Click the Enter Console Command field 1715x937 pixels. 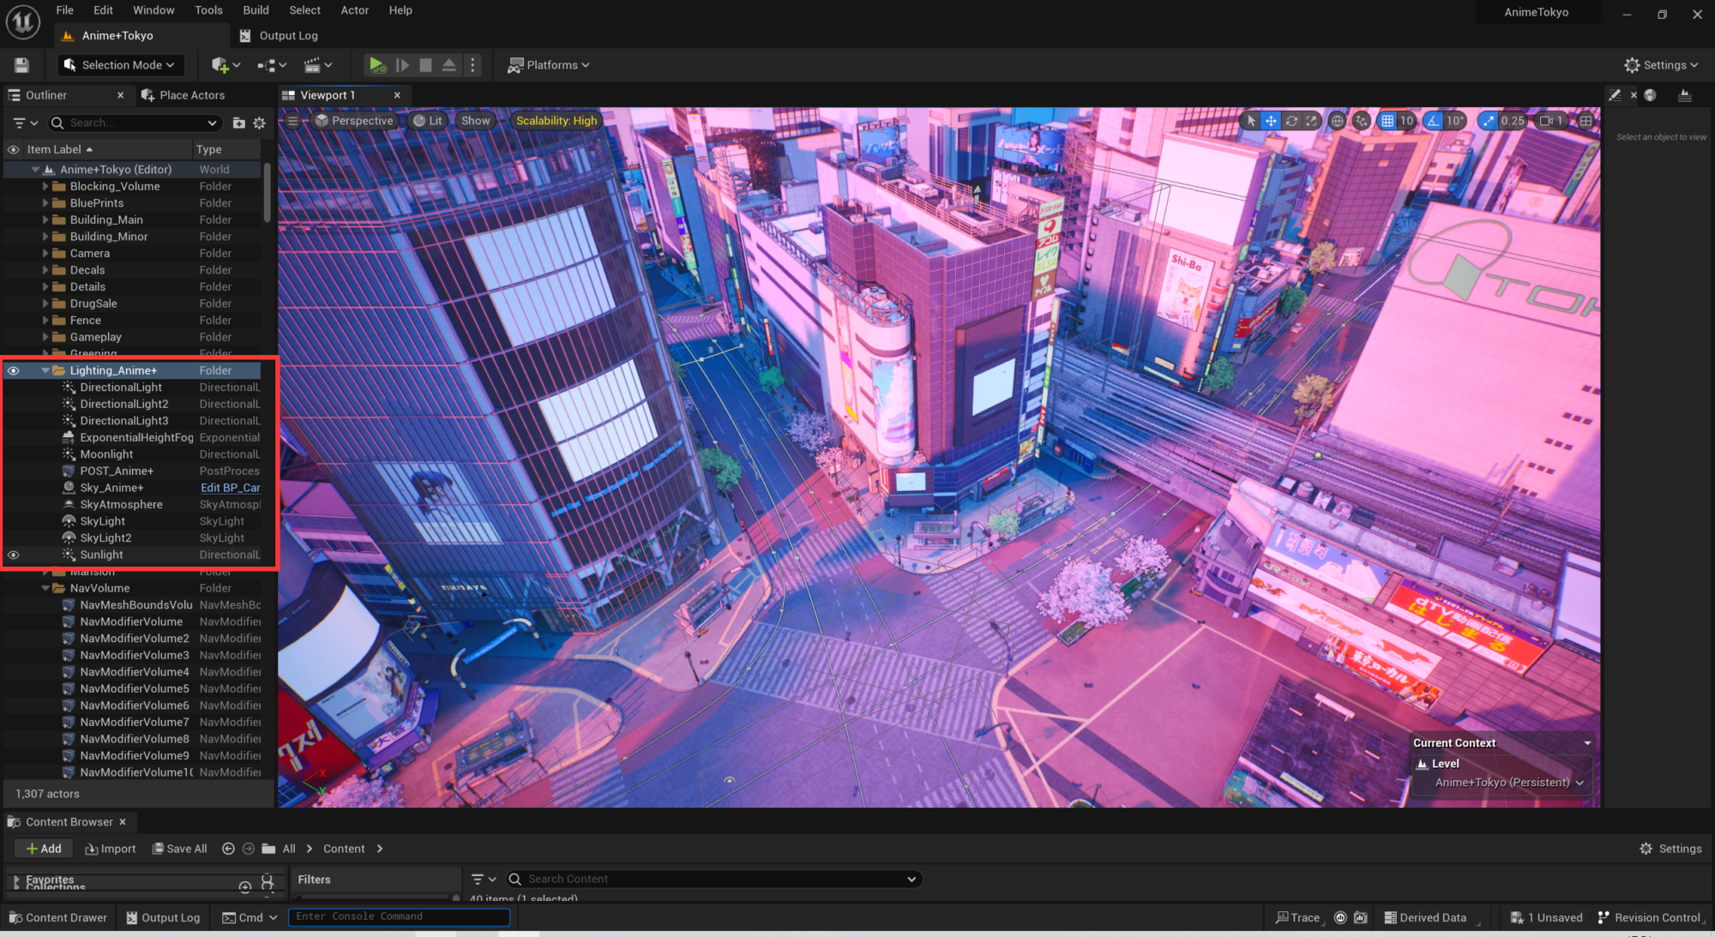coord(399,916)
